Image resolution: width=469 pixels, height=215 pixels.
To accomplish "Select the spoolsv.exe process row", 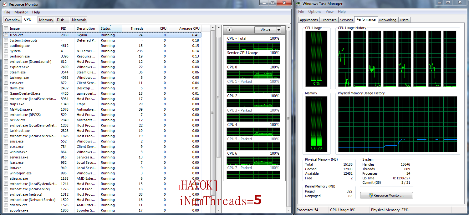I will coord(102,210).
